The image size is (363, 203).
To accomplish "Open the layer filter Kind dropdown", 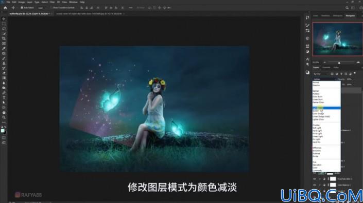I will click(x=321, y=74).
